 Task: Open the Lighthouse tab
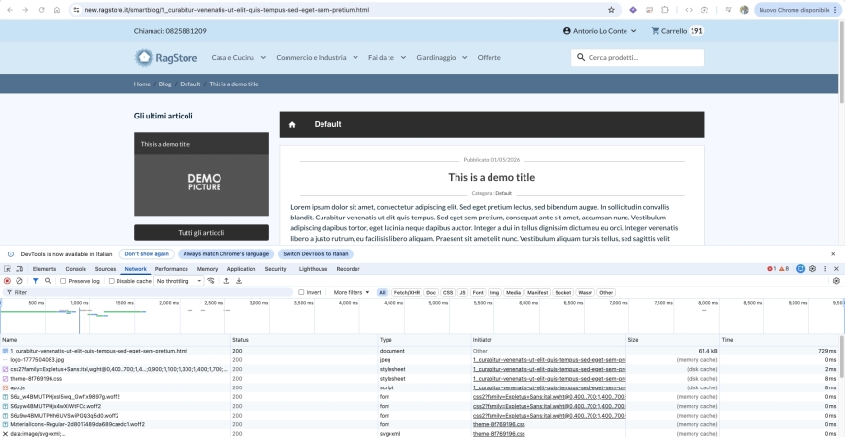[x=313, y=269]
